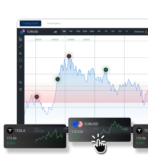Select the 15M timeframe
The image size is (148, 168).
[78, 31]
